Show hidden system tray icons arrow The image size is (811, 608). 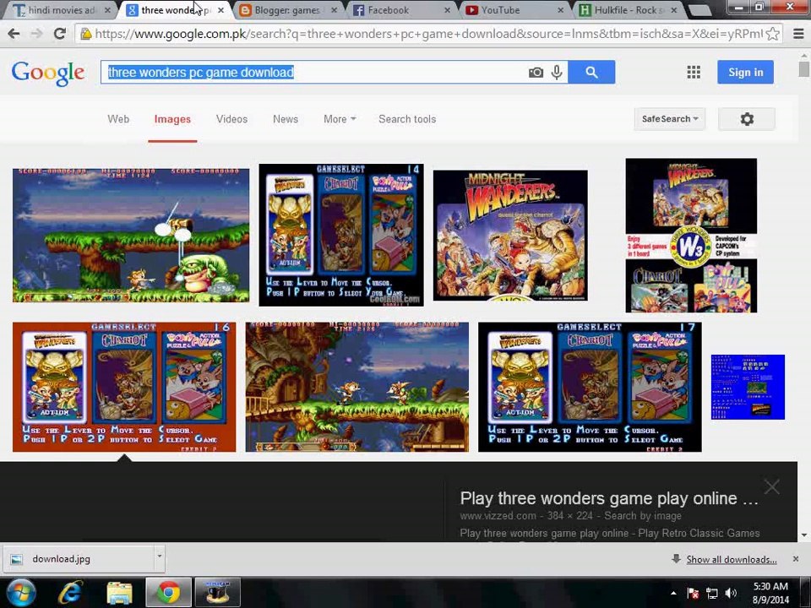coord(673,593)
